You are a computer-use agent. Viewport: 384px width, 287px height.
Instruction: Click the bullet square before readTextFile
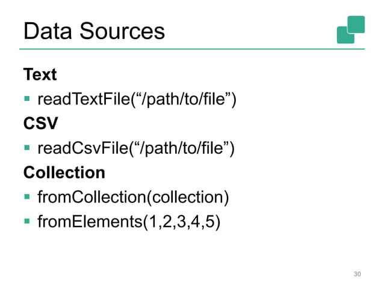(27, 99)
